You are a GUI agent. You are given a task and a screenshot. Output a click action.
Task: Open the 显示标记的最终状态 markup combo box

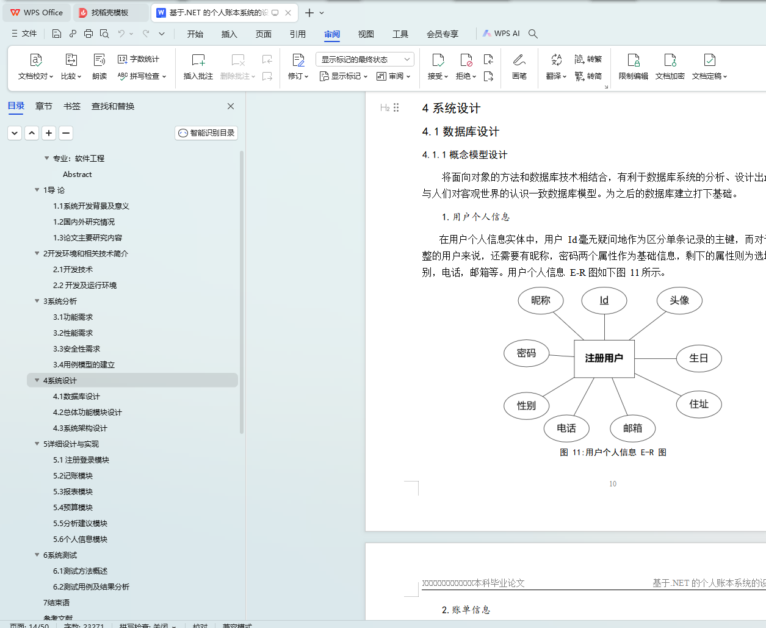tap(365, 59)
